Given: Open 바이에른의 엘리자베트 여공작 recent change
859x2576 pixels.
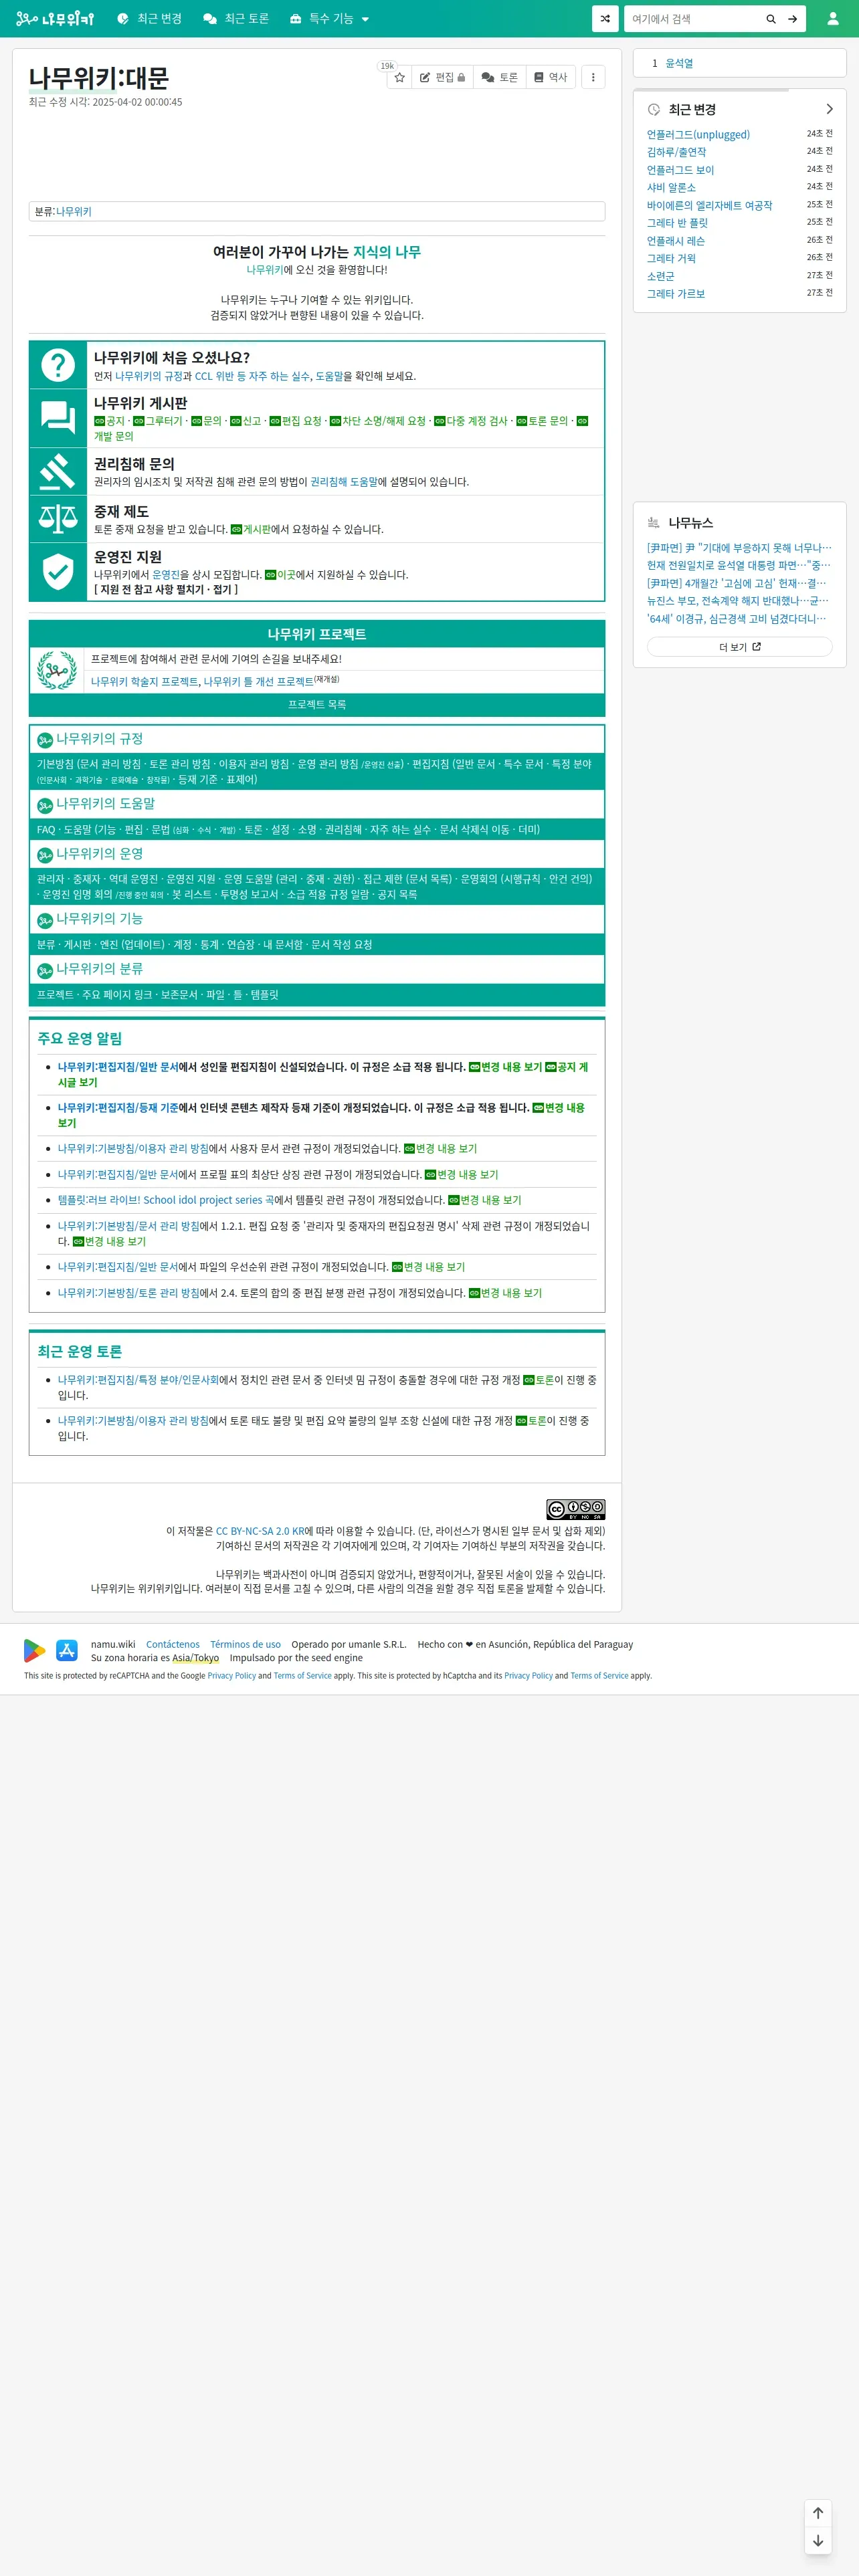Looking at the screenshot, I should pyautogui.click(x=709, y=205).
